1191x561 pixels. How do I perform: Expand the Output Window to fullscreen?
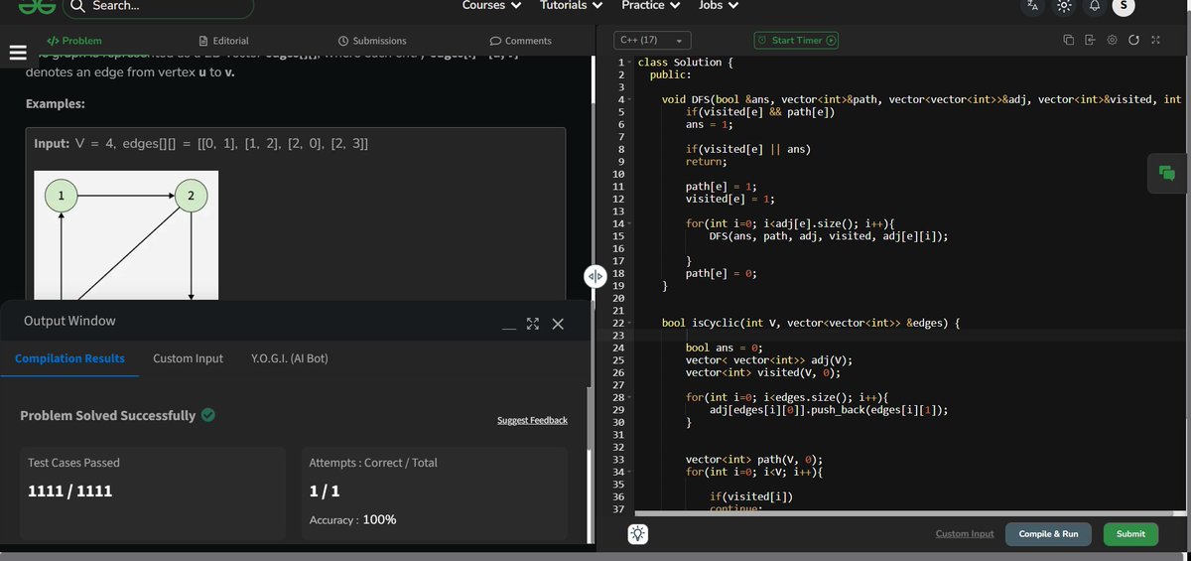tap(533, 324)
